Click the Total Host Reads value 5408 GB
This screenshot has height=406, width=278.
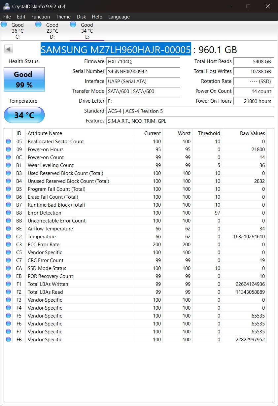(254, 62)
